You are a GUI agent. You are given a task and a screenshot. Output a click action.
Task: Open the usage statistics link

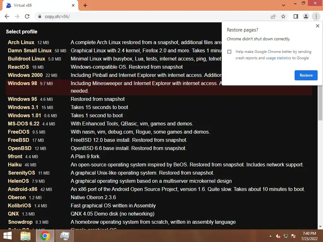pos(278,58)
